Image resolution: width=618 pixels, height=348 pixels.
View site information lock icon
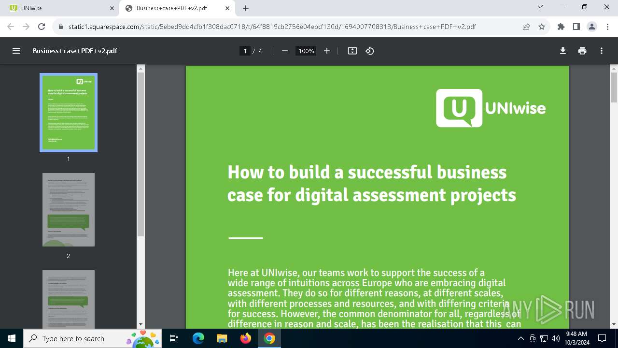tap(61, 27)
